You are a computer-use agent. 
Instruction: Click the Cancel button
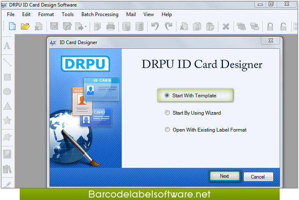pyautogui.click(x=258, y=176)
